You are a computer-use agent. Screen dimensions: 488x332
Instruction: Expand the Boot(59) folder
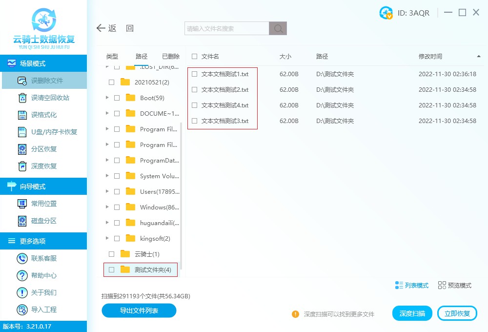107,98
